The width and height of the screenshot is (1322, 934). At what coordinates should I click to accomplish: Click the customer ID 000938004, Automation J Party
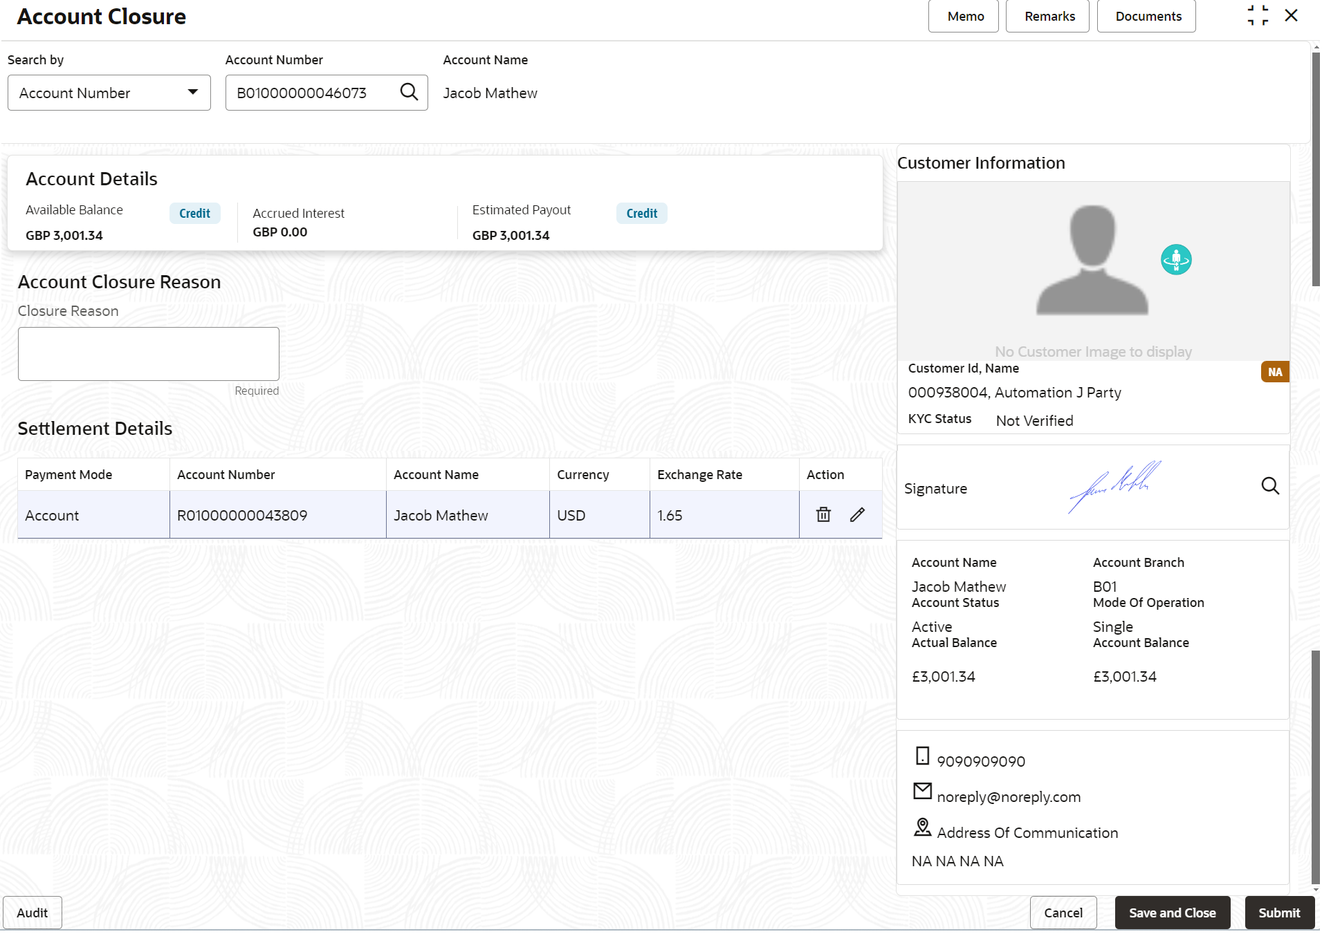click(x=1014, y=393)
